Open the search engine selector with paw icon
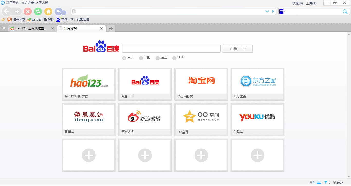The width and height of the screenshot is (351, 186). coord(282,12)
